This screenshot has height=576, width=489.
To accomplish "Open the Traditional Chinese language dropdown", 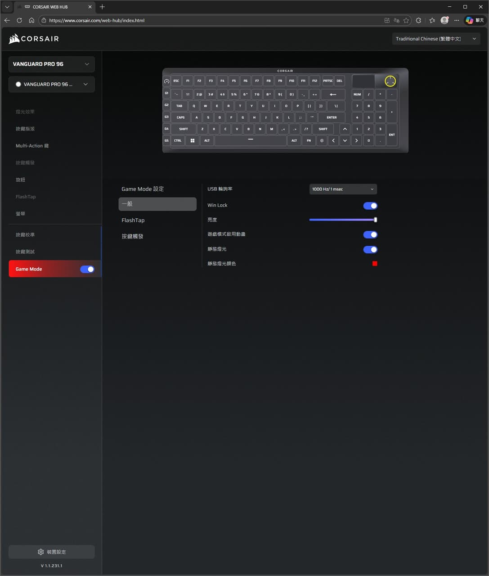I will (x=436, y=39).
